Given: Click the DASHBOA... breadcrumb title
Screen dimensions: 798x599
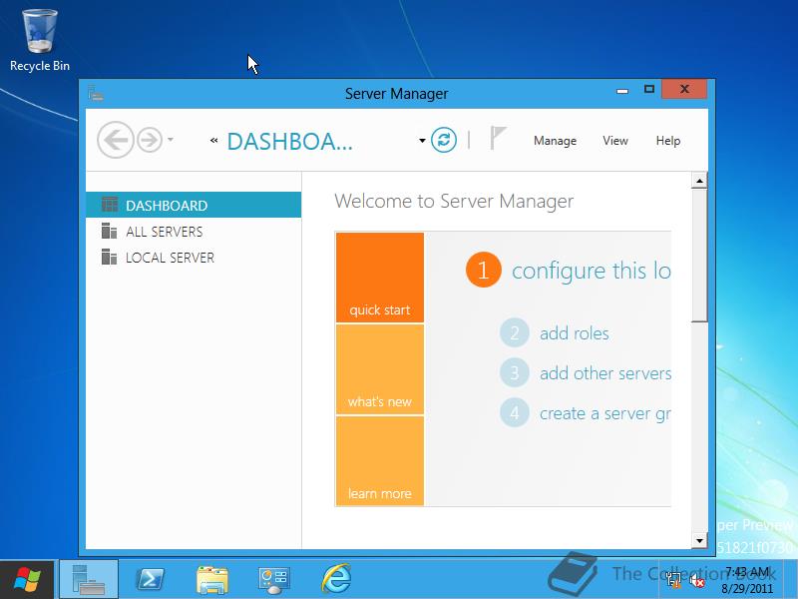Looking at the screenshot, I should tap(289, 141).
